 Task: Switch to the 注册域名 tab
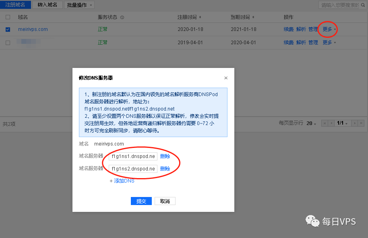[x=15, y=5]
